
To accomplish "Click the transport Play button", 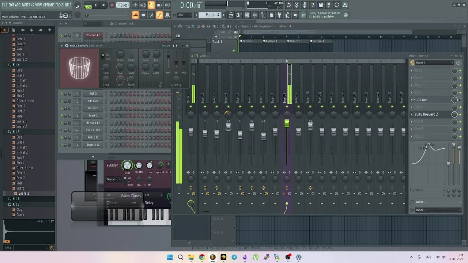I will [x=96, y=5].
